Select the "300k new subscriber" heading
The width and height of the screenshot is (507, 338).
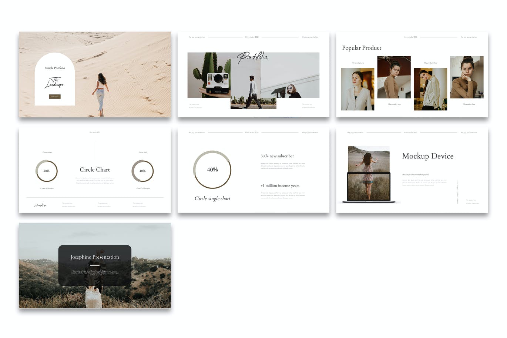tap(277, 156)
